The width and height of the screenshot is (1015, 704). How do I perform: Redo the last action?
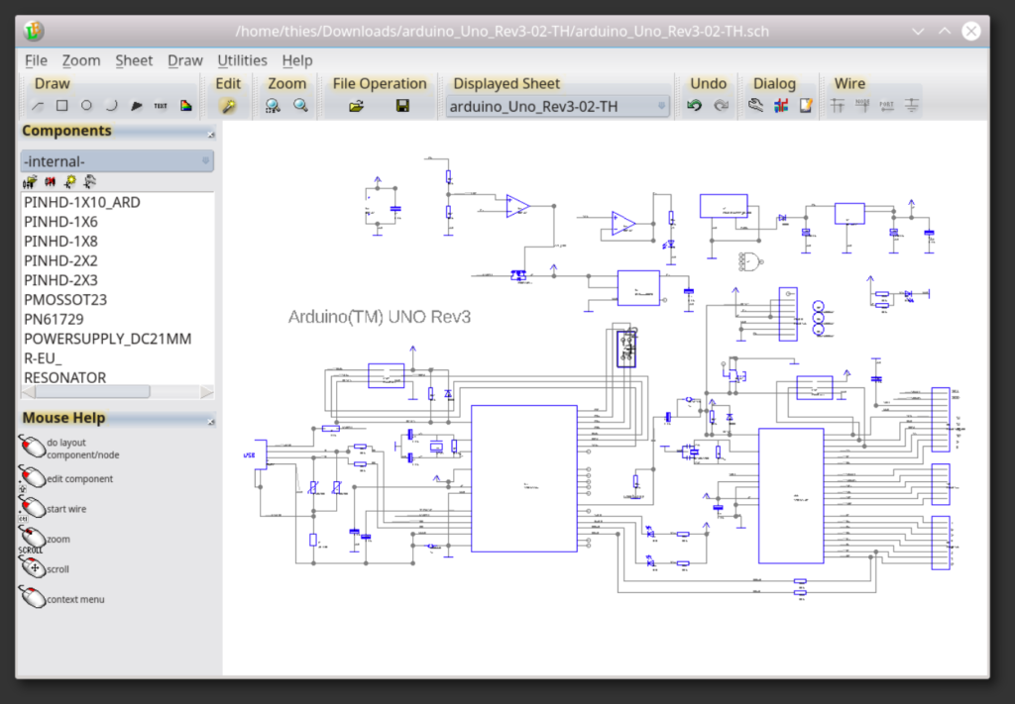click(721, 104)
